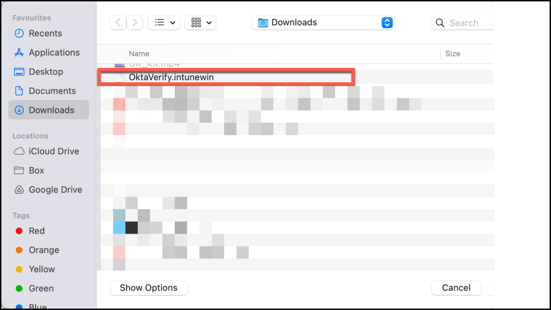Filter by the Red tag
The width and height of the screenshot is (551, 310).
click(x=37, y=231)
